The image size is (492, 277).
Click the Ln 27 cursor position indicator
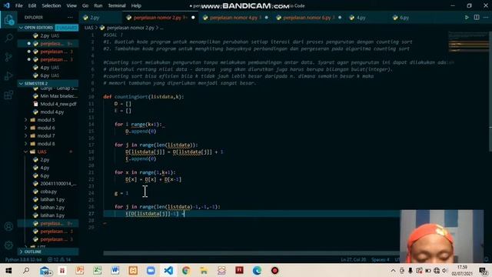pyautogui.click(x=354, y=260)
